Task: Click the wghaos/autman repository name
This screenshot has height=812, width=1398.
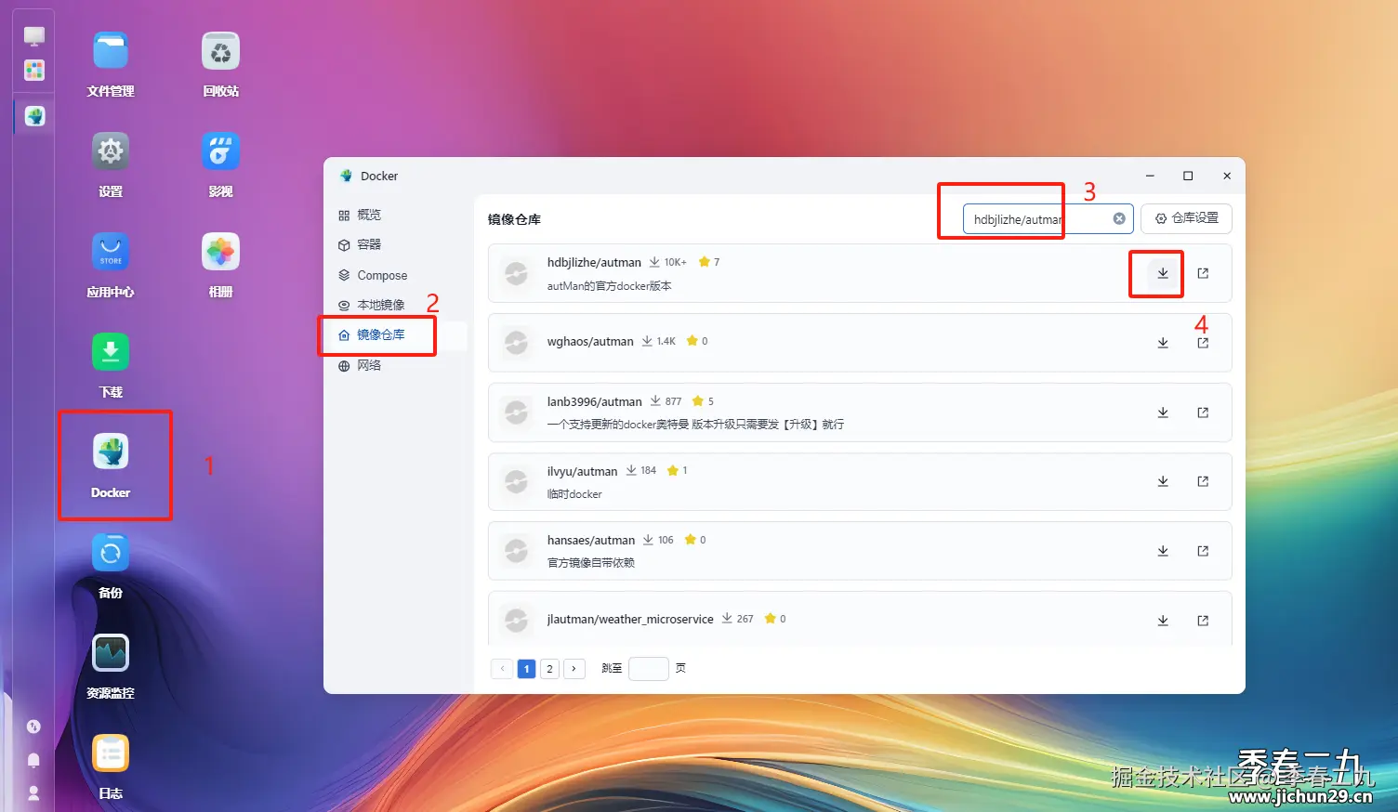Action: pos(590,342)
